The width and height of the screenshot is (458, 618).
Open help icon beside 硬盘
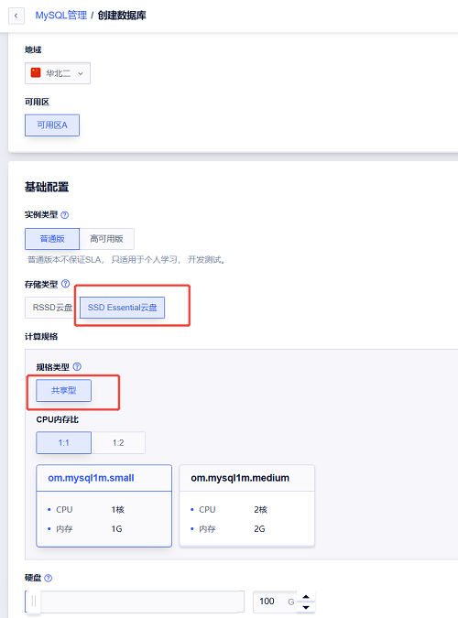coord(49,578)
